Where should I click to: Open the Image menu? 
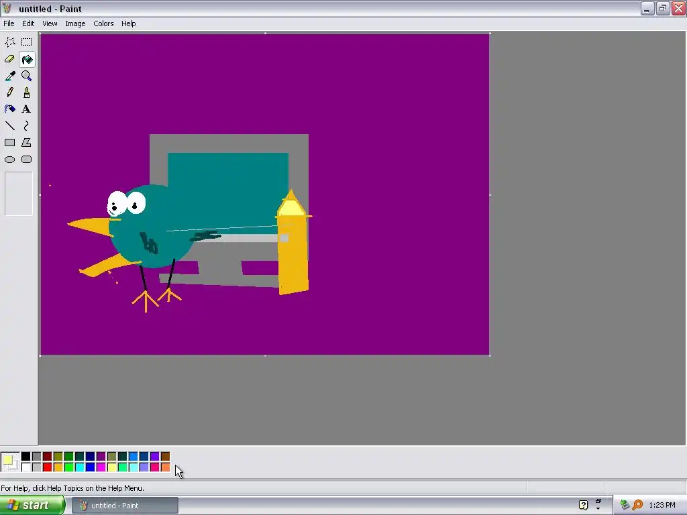point(75,23)
